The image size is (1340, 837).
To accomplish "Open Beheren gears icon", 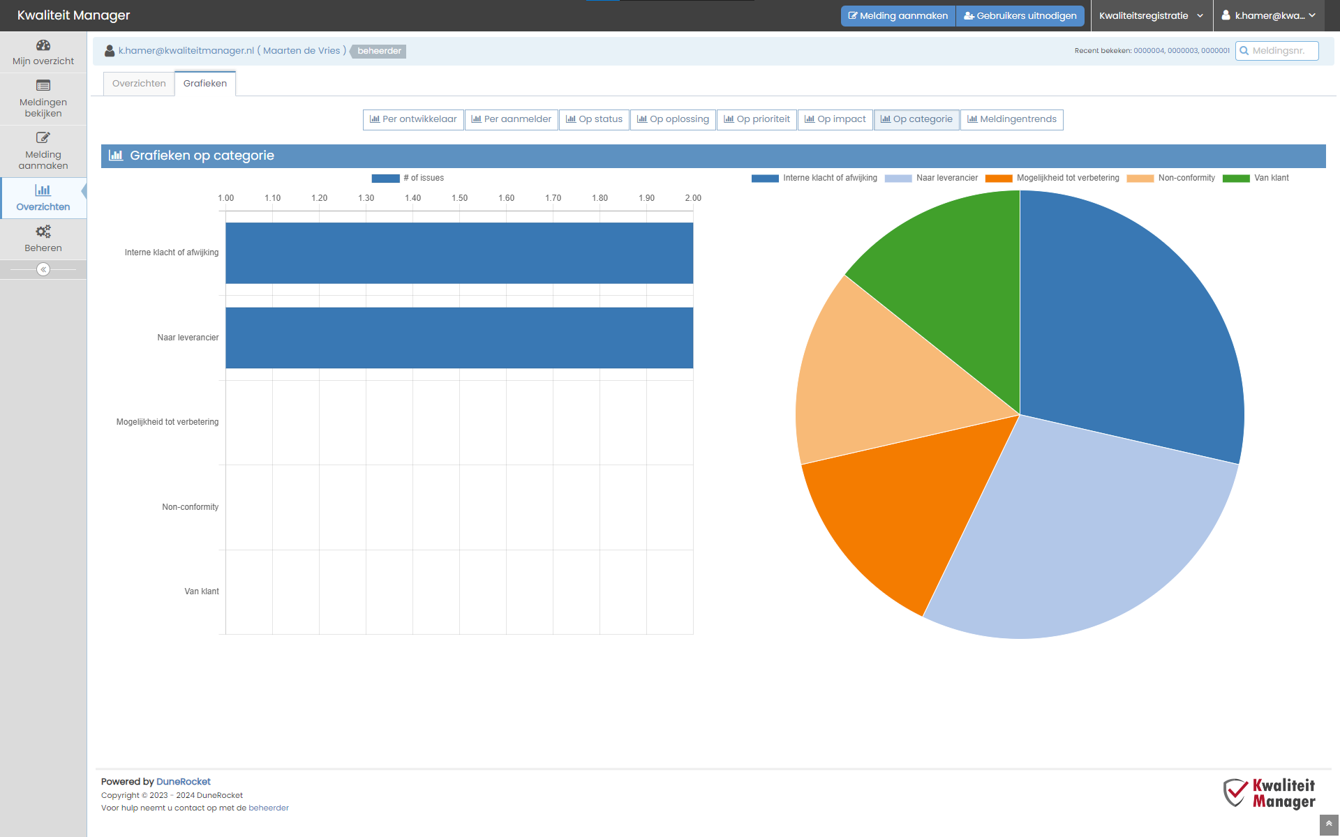I will pyautogui.click(x=43, y=231).
